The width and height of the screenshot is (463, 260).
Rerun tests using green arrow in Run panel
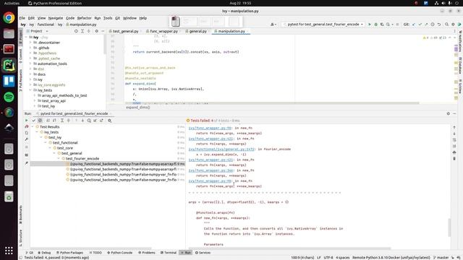[x=27, y=121]
